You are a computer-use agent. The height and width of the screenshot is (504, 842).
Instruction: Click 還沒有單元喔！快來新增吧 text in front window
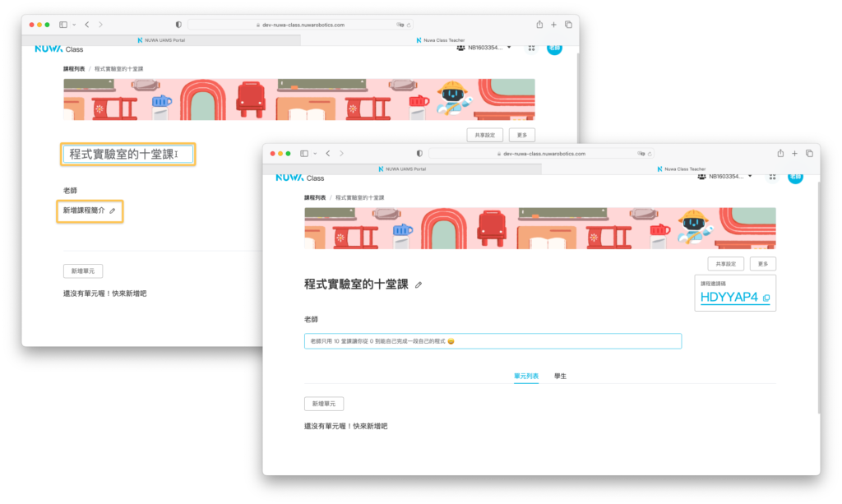click(x=346, y=426)
